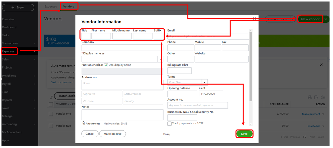This screenshot has width=333, height=148.
Task: Click the First name field
Action: click(101, 36)
